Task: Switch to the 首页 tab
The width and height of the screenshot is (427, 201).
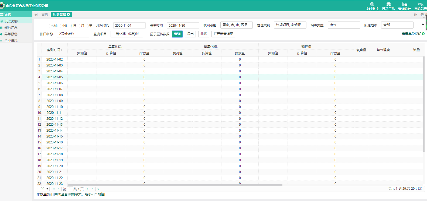Action: (45, 15)
